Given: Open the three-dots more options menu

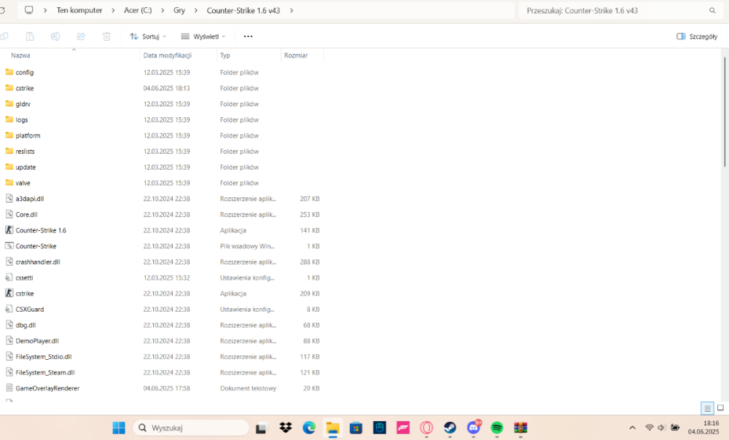Looking at the screenshot, I should point(248,36).
